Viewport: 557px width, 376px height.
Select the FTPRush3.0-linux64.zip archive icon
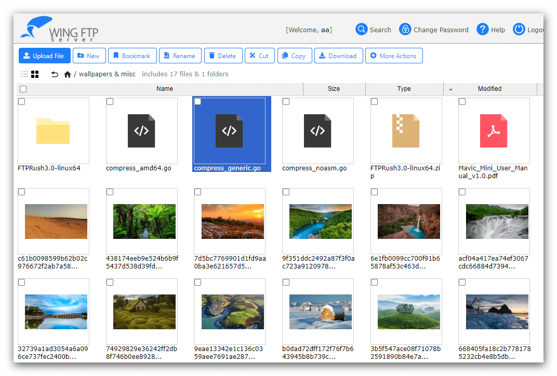click(x=406, y=131)
